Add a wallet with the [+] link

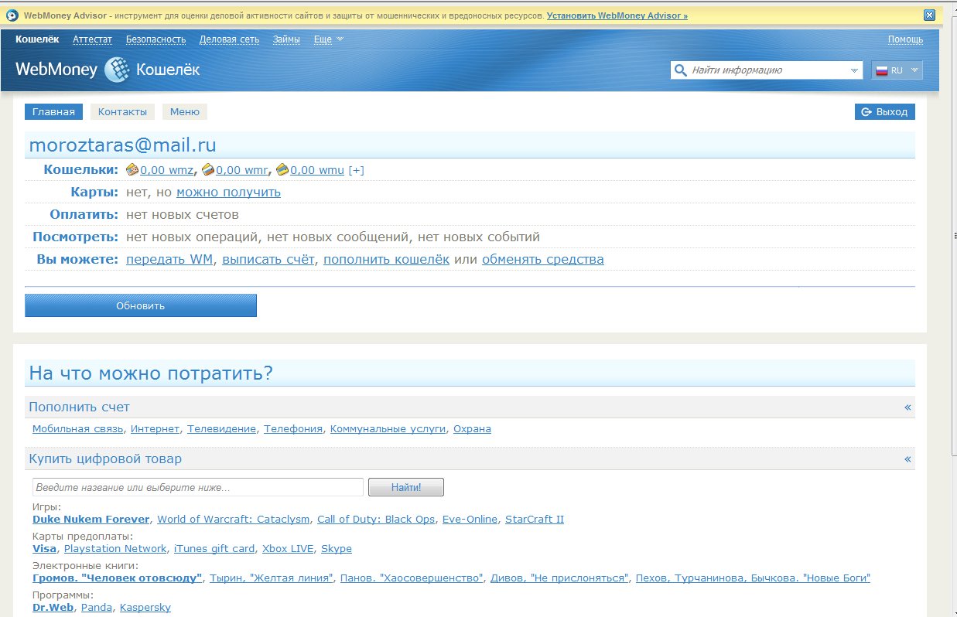pos(356,171)
